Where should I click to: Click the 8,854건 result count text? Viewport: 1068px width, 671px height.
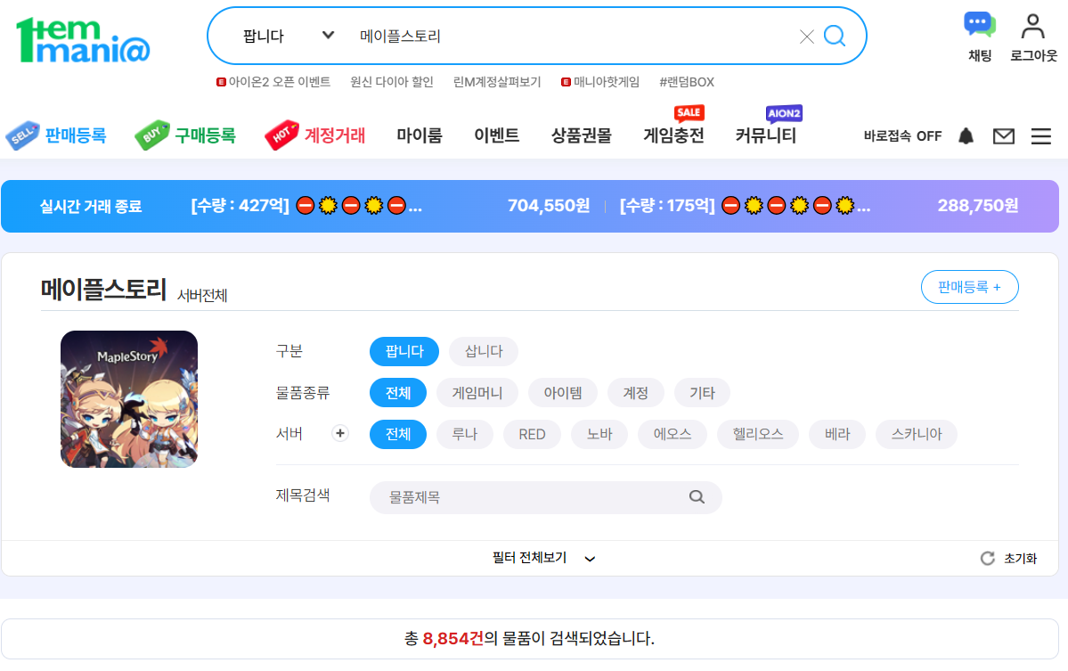453,638
